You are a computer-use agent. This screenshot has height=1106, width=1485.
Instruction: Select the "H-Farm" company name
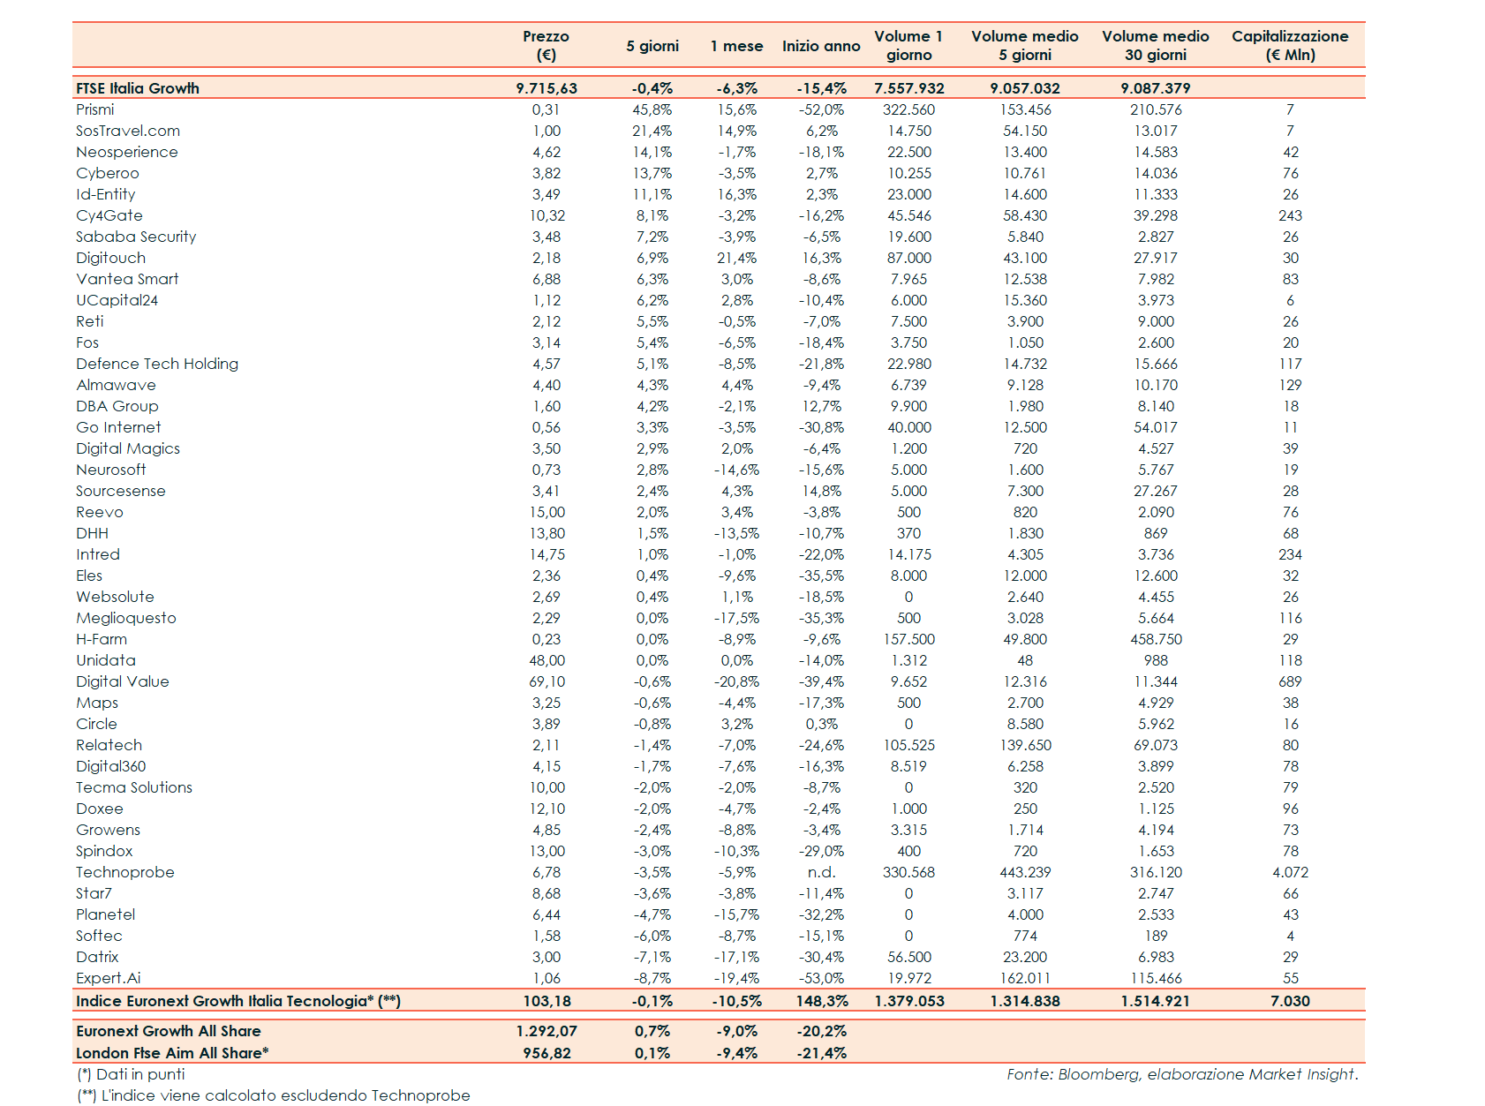[102, 639]
